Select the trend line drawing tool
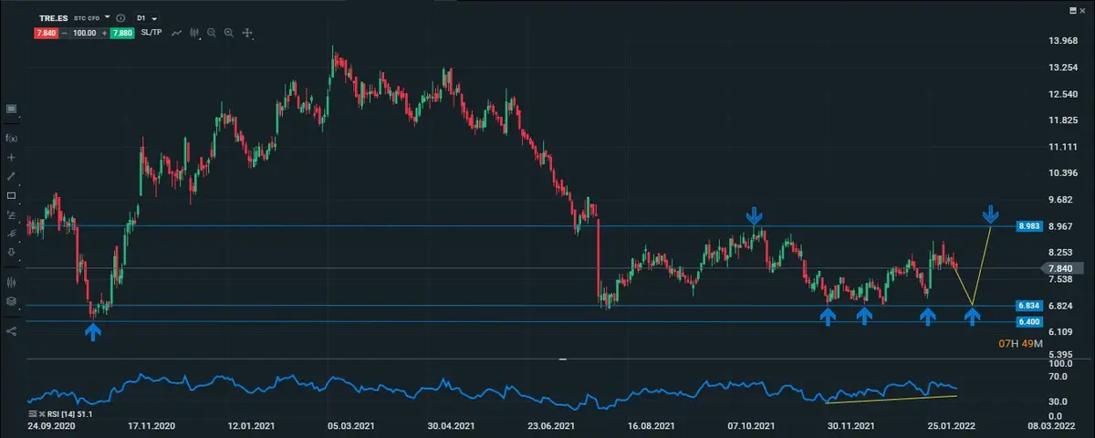The width and height of the screenshot is (1095, 438). tap(11, 176)
